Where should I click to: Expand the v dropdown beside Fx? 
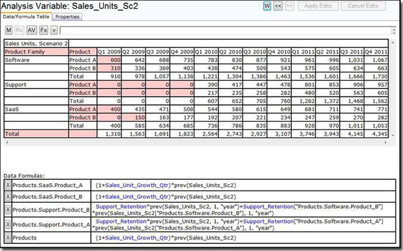54,30
